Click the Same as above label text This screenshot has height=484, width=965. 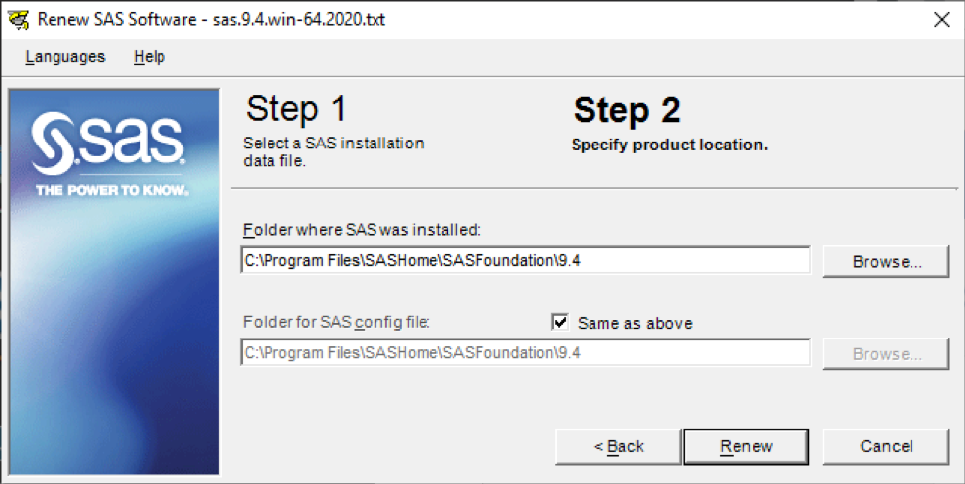coord(634,323)
